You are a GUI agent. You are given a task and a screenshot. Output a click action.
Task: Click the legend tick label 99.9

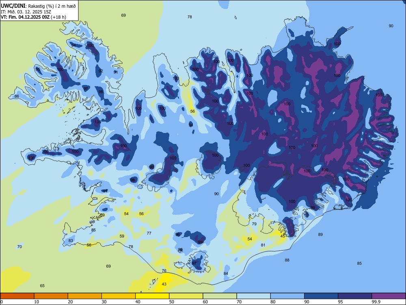(x=376, y=302)
